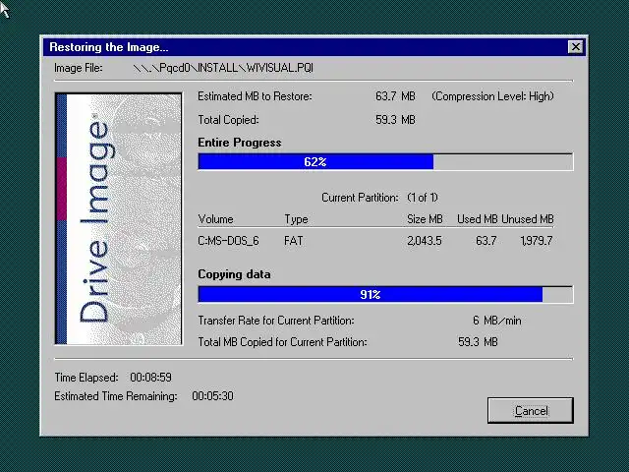Click the 1,979.7 unused MB value

537,241
